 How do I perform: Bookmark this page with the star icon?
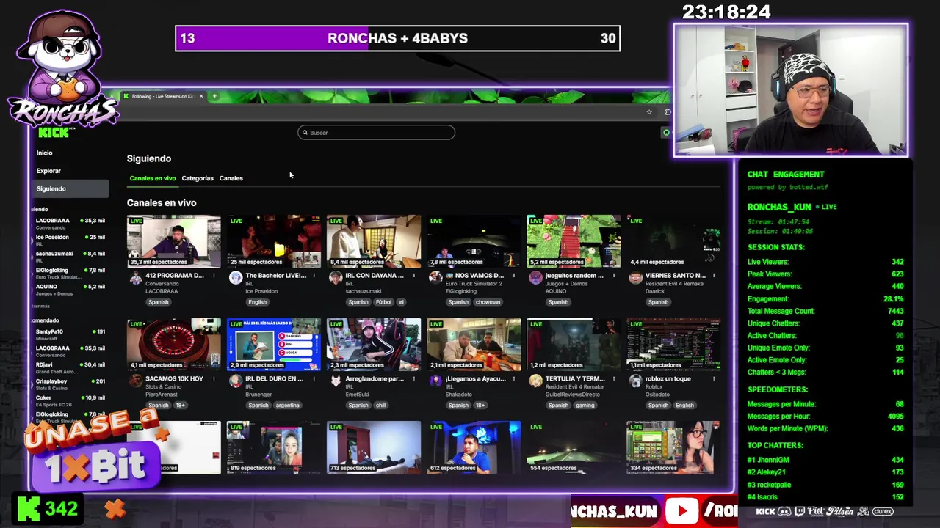click(649, 112)
